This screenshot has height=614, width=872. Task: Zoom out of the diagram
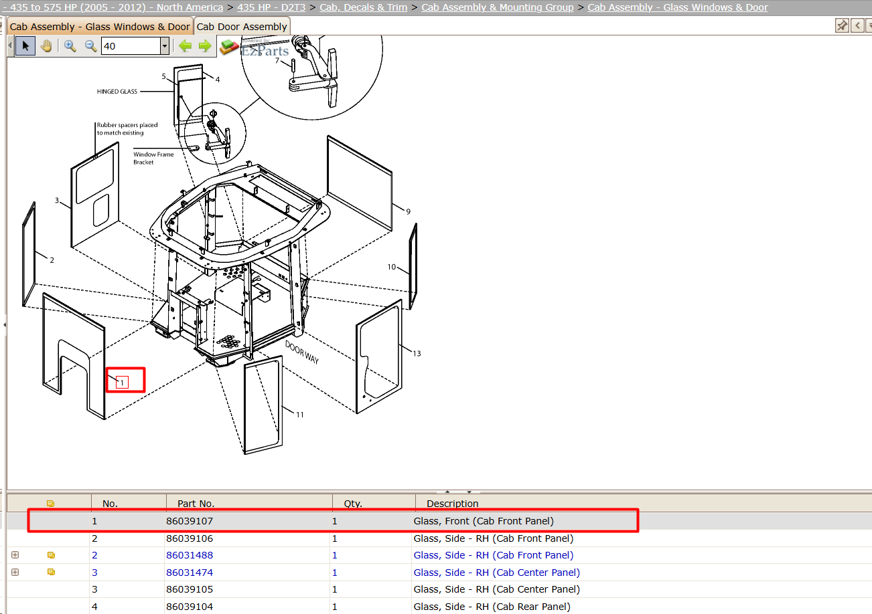[x=90, y=46]
